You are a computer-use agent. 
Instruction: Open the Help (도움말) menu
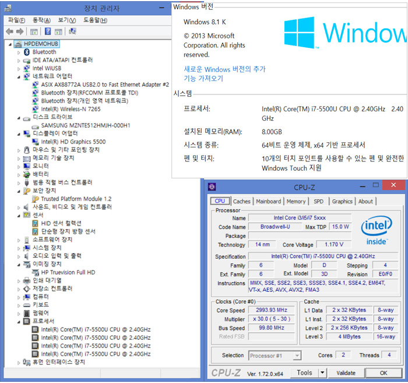(x=95, y=20)
